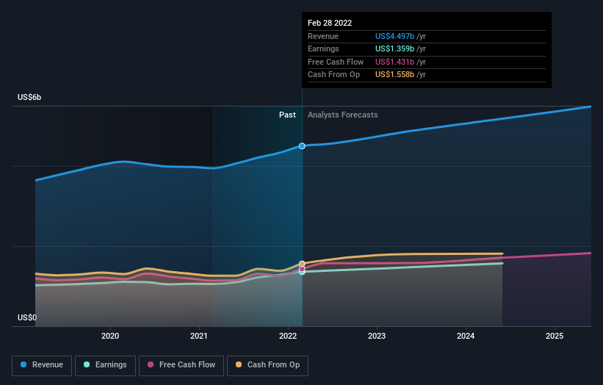
Task: Click the Revenue row label in tooltip
Action: tap(323, 36)
